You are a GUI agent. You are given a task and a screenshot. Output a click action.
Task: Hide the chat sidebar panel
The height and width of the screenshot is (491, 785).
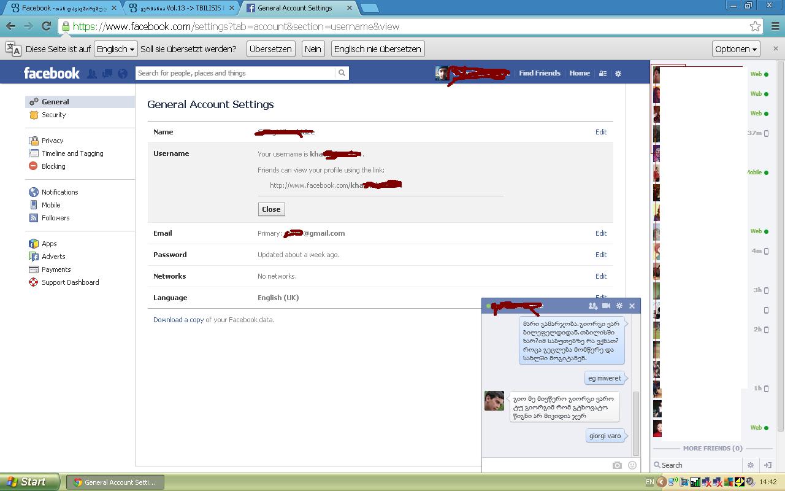tap(767, 465)
